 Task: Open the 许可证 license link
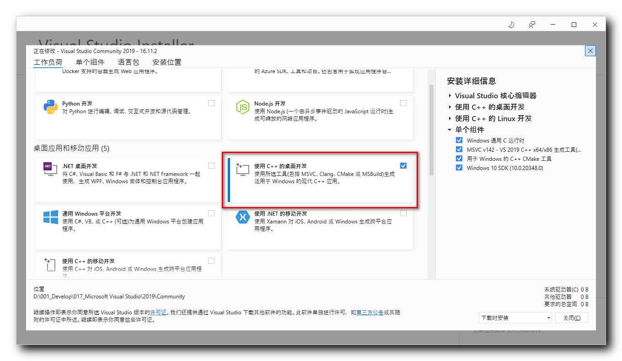[158, 313]
